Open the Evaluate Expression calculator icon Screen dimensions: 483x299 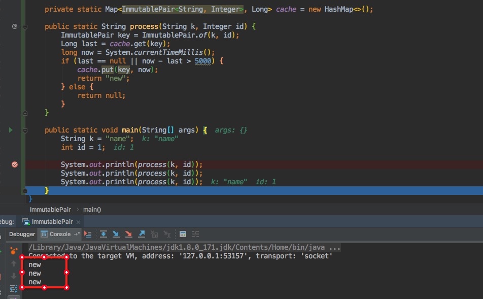coord(183,234)
